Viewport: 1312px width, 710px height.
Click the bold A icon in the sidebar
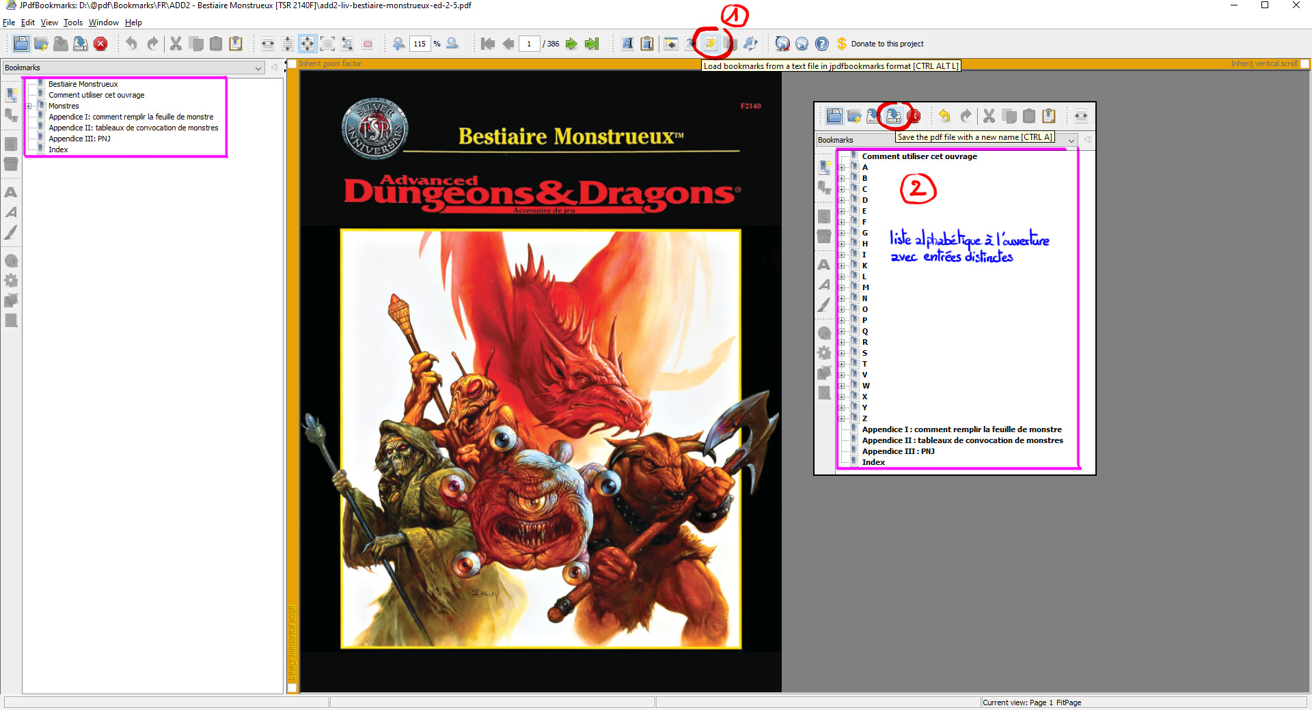(x=11, y=193)
